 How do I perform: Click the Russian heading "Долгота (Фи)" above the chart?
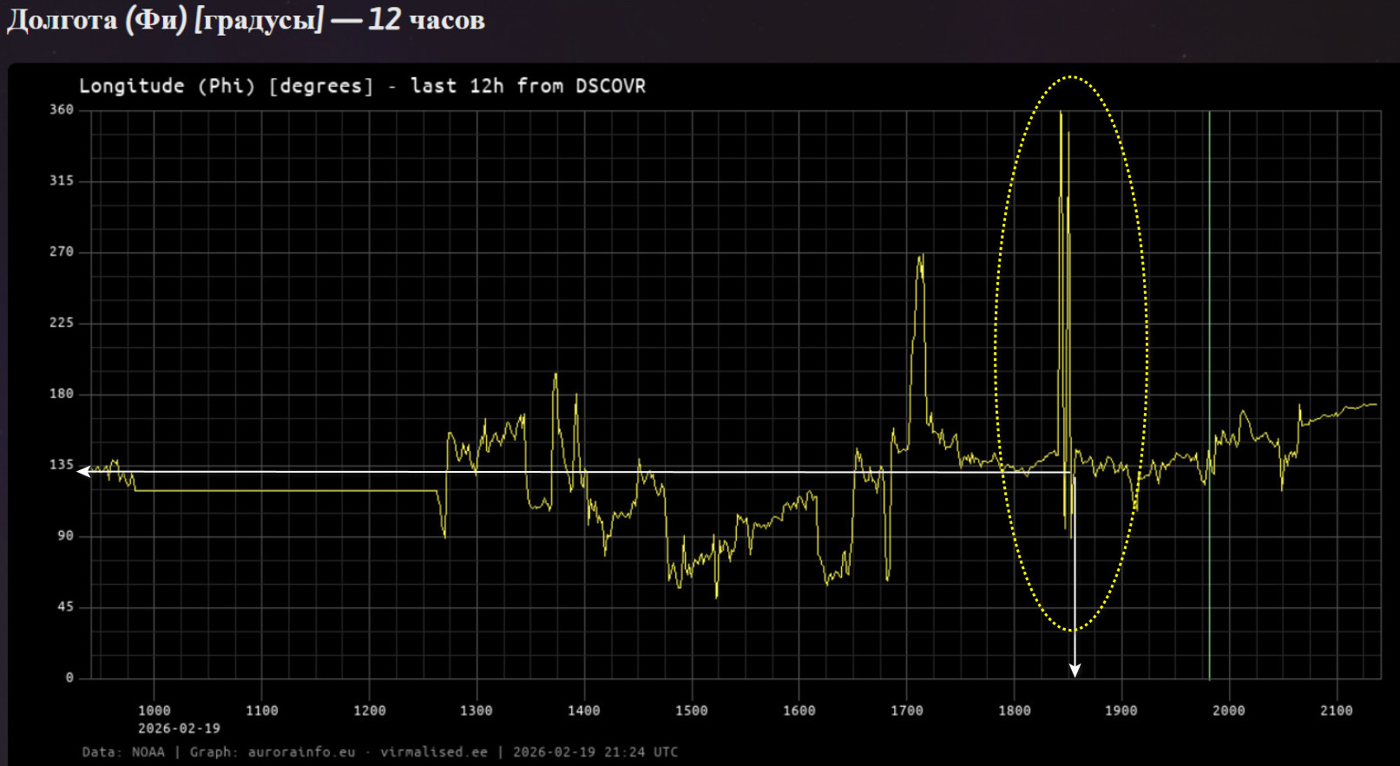click(96, 20)
